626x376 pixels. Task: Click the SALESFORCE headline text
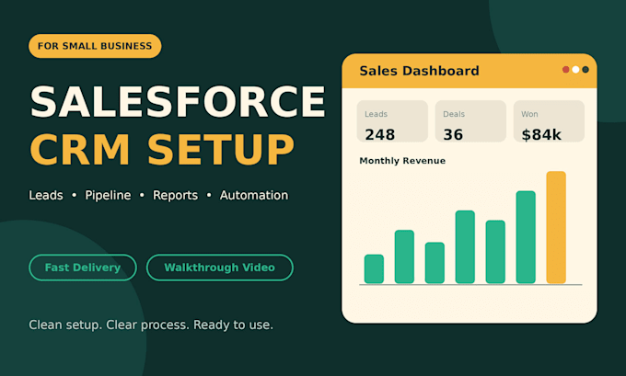tap(178, 102)
